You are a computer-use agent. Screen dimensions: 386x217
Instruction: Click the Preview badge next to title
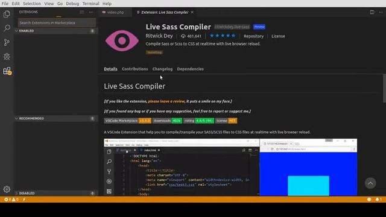pyautogui.click(x=259, y=27)
